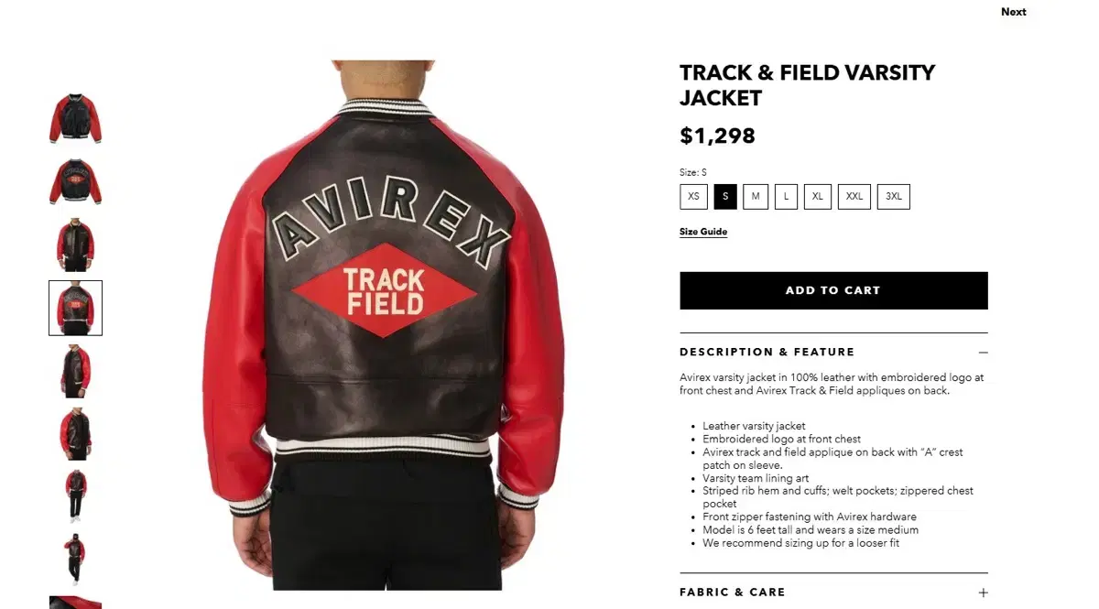Select size L option
The image size is (1099, 609).
(x=786, y=197)
